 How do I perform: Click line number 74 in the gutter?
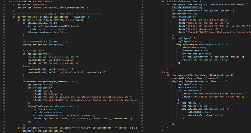[x=3, y=2]
